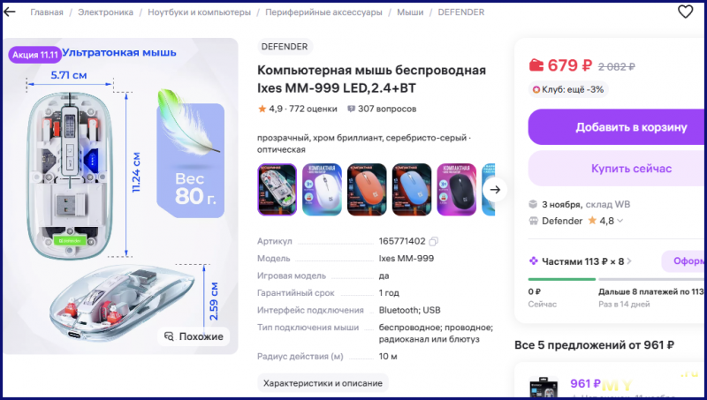Copy the article number 165771402
The width and height of the screenshot is (707, 400).
coord(433,241)
